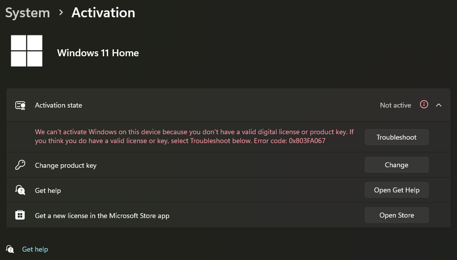Click the breadcrumb chevron separator
This screenshot has width=457, height=260.
(x=61, y=12)
